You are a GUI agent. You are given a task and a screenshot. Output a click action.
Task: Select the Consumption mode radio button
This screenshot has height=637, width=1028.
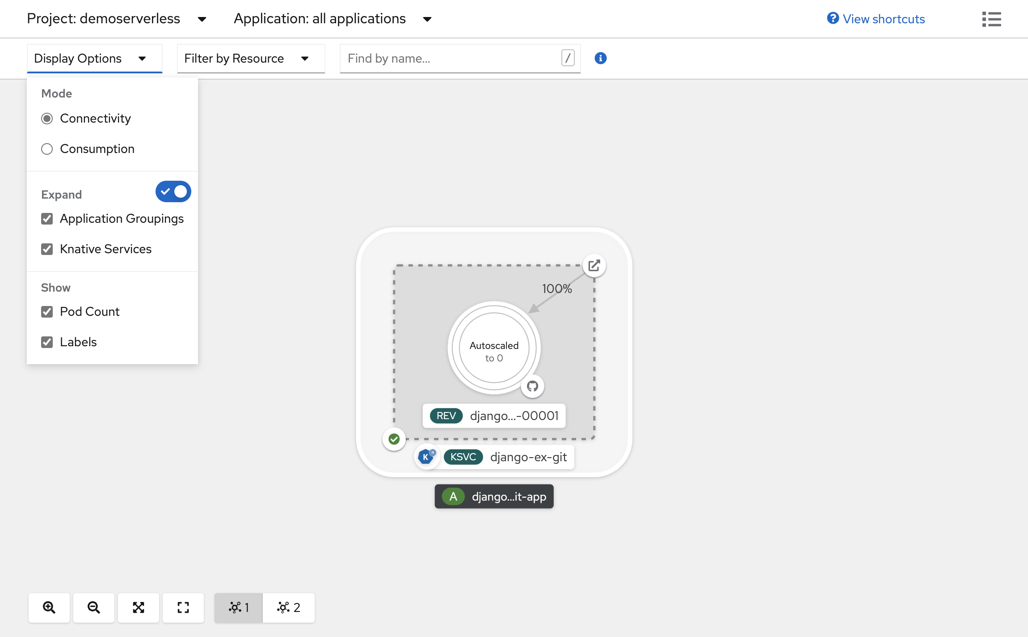pyautogui.click(x=46, y=149)
